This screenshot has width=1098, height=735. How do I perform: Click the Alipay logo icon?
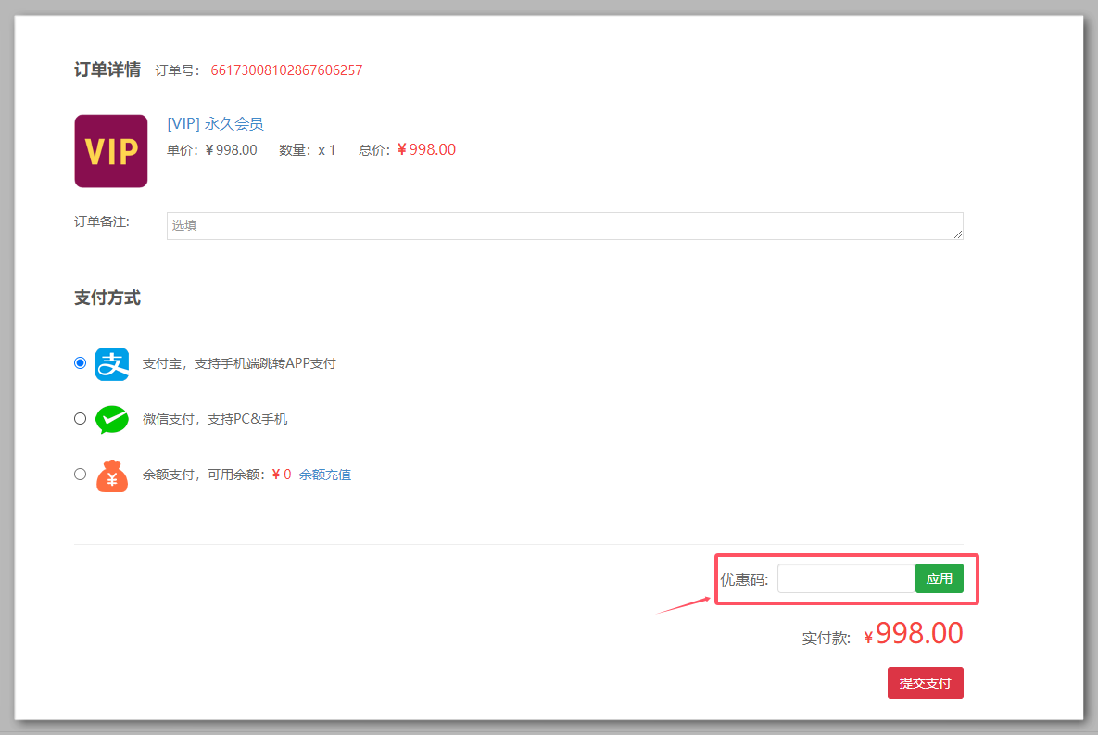112,363
